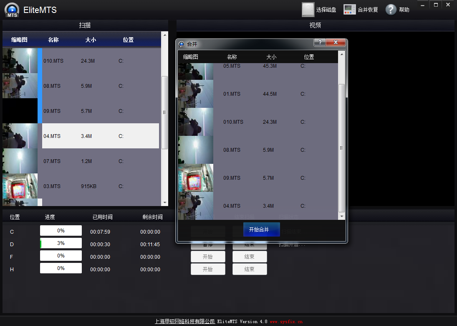This screenshot has width=457, height=326.
Task: Click the 合并 dialog scrollbar thumb
Action: pyautogui.click(x=341, y=148)
